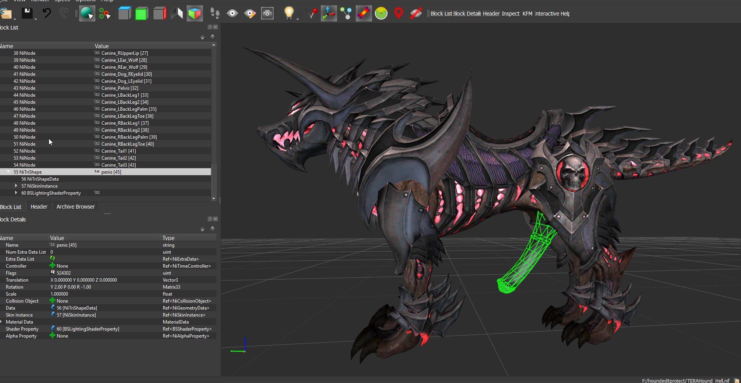Open dropdown arrow beside the lightbulb
The image size is (741, 383).
click(x=298, y=19)
